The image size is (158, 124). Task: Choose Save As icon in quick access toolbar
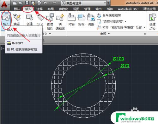33,3
